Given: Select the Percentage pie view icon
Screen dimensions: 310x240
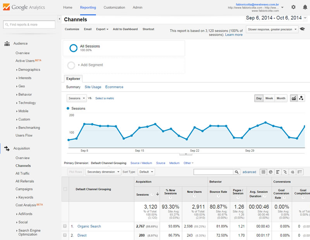Looking at the screenshot, I should 270,172.
